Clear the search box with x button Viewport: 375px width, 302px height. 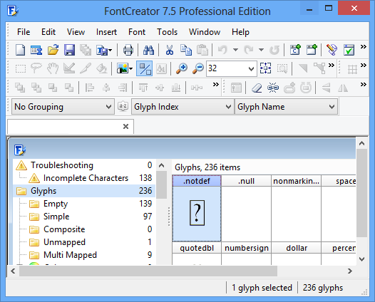point(125,126)
